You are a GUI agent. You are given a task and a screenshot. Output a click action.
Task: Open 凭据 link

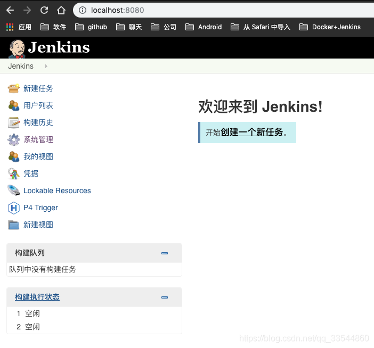click(31, 173)
